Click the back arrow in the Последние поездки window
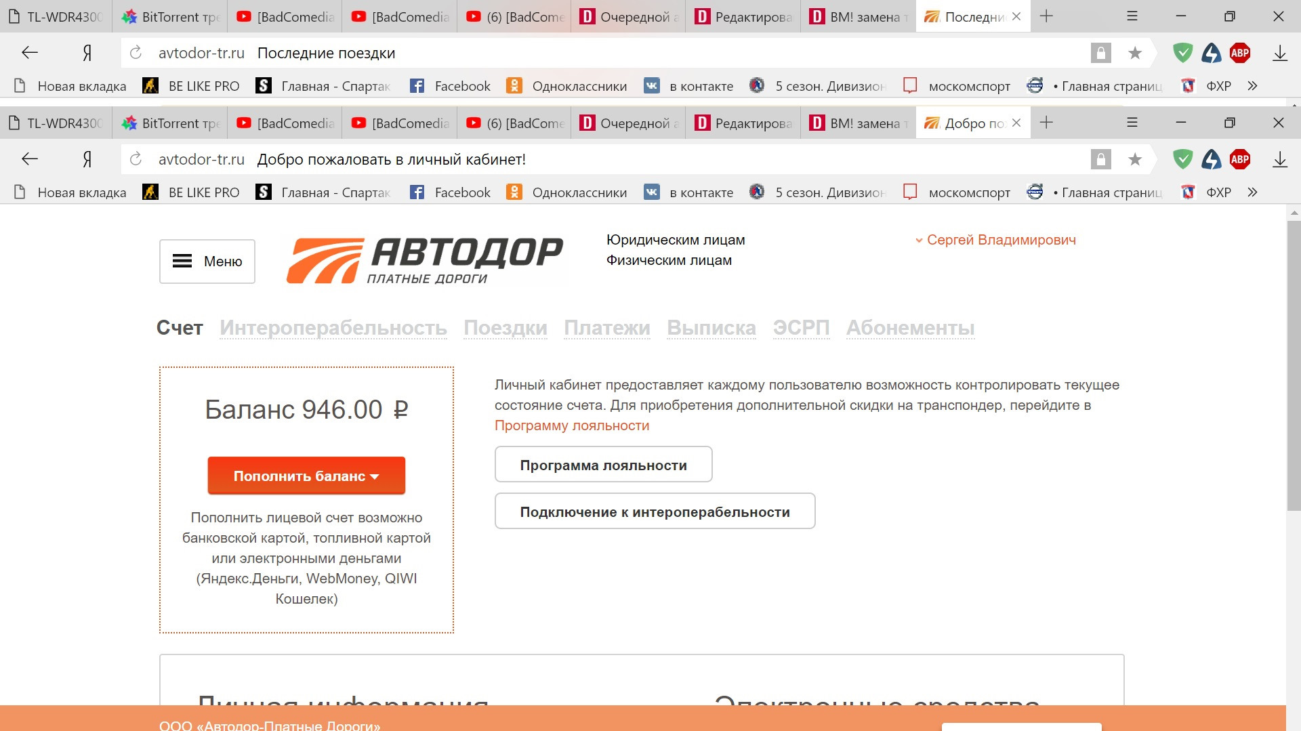 [29, 53]
